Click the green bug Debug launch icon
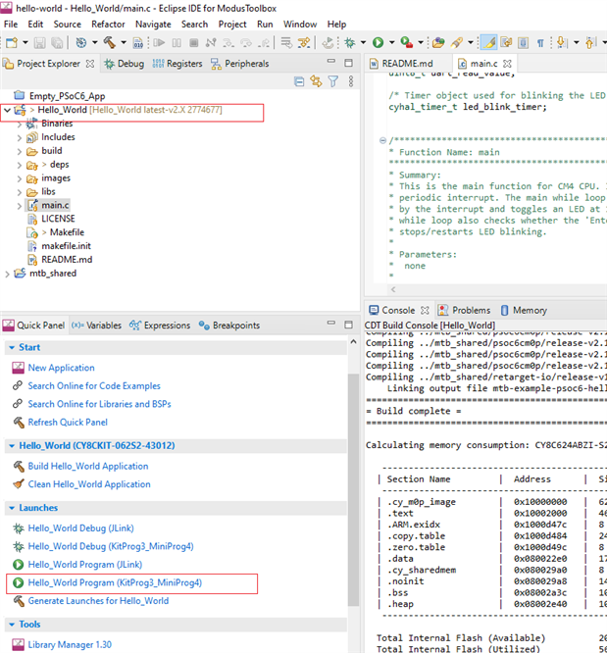Image resolution: width=607 pixels, height=653 pixels. click(350, 42)
